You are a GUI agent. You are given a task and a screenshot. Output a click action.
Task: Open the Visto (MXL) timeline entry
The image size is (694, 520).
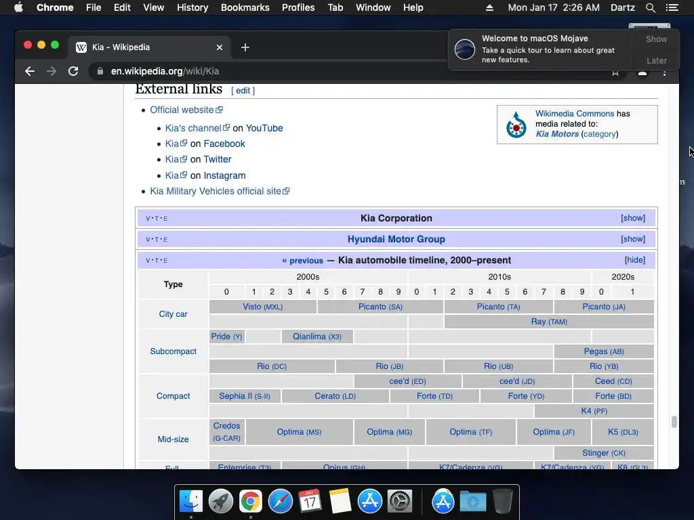click(x=262, y=307)
